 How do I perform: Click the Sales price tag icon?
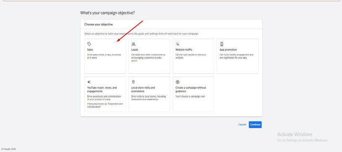[x=89, y=44]
